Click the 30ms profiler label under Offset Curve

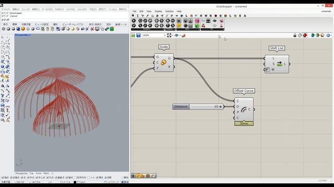pos(244,124)
